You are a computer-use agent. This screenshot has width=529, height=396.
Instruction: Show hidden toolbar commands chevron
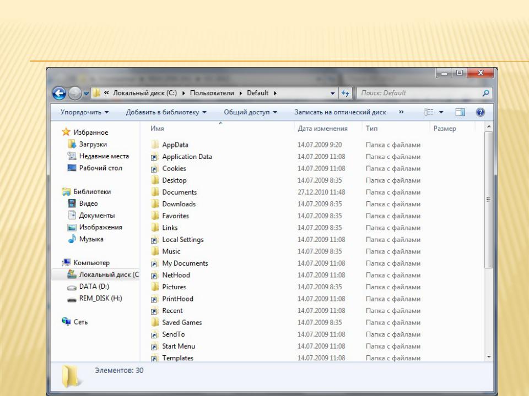coord(401,112)
